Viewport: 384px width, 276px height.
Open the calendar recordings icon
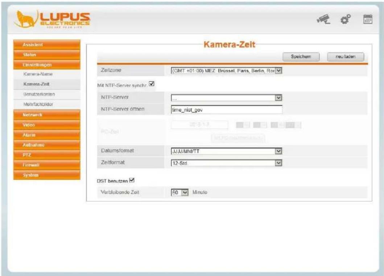click(368, 19)
